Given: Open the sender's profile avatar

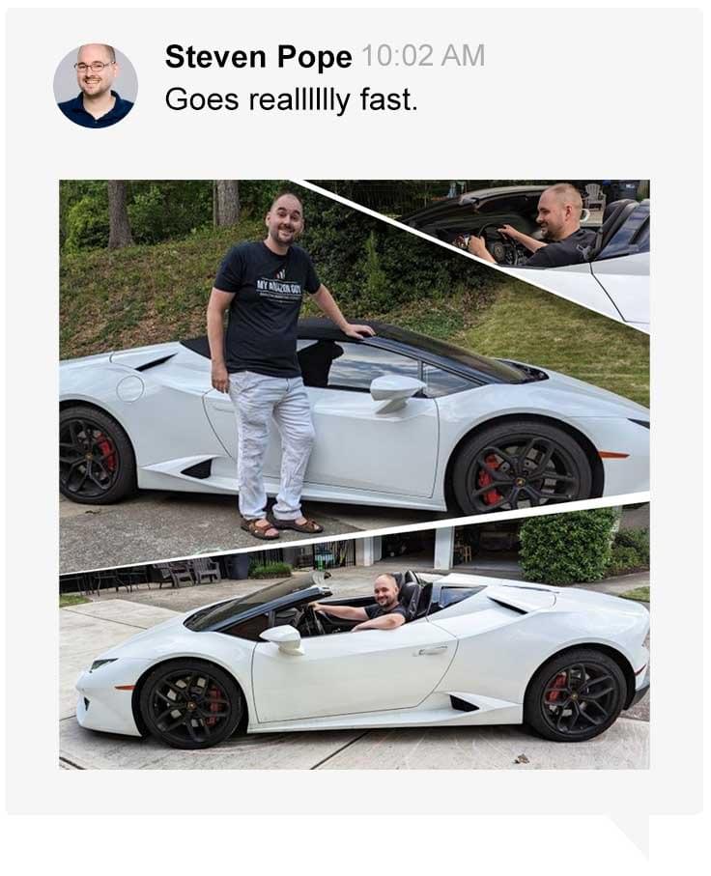Looking at the screenshot, I should coord(95,86).
